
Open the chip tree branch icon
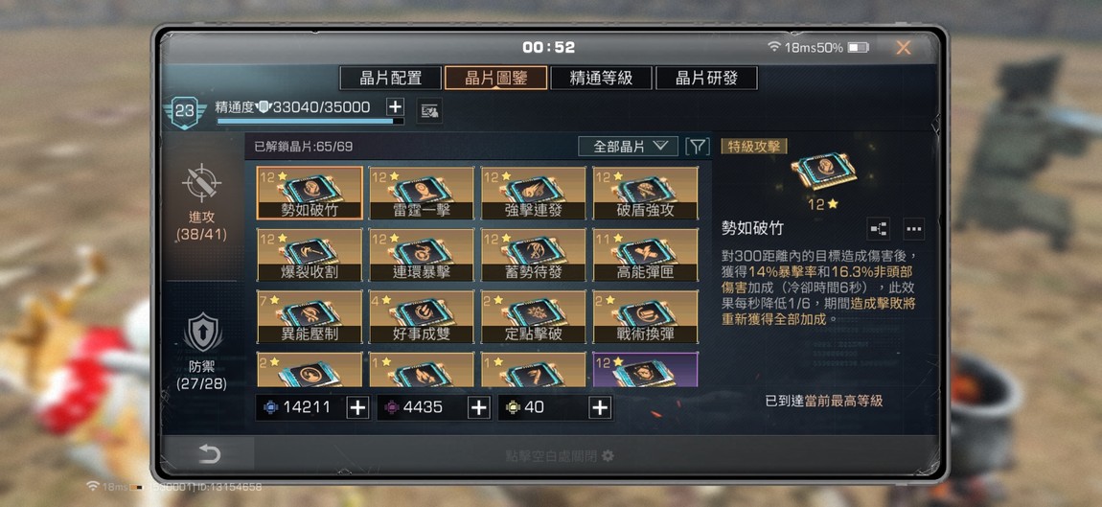coord(880,228)
